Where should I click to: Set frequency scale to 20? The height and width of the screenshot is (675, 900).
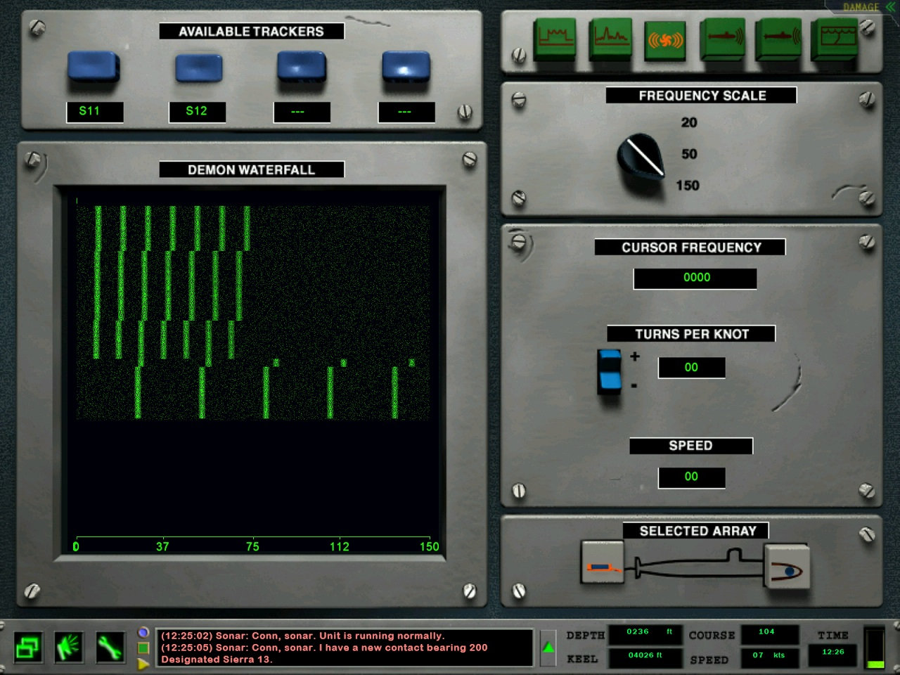tap(689, 122)
